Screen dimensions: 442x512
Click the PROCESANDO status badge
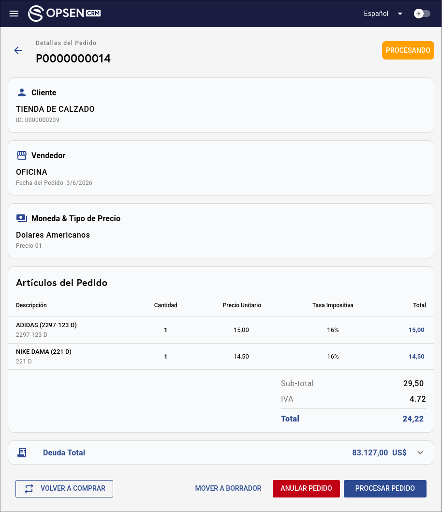tap(408, 50)
